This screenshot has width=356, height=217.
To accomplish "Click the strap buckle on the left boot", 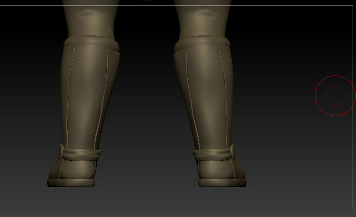I will point(61,151).
